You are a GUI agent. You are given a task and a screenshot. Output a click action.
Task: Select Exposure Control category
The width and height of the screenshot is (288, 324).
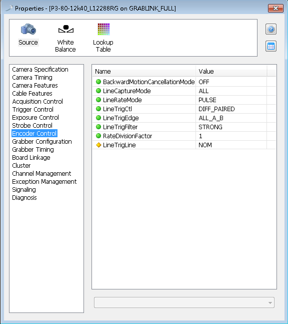35,118
